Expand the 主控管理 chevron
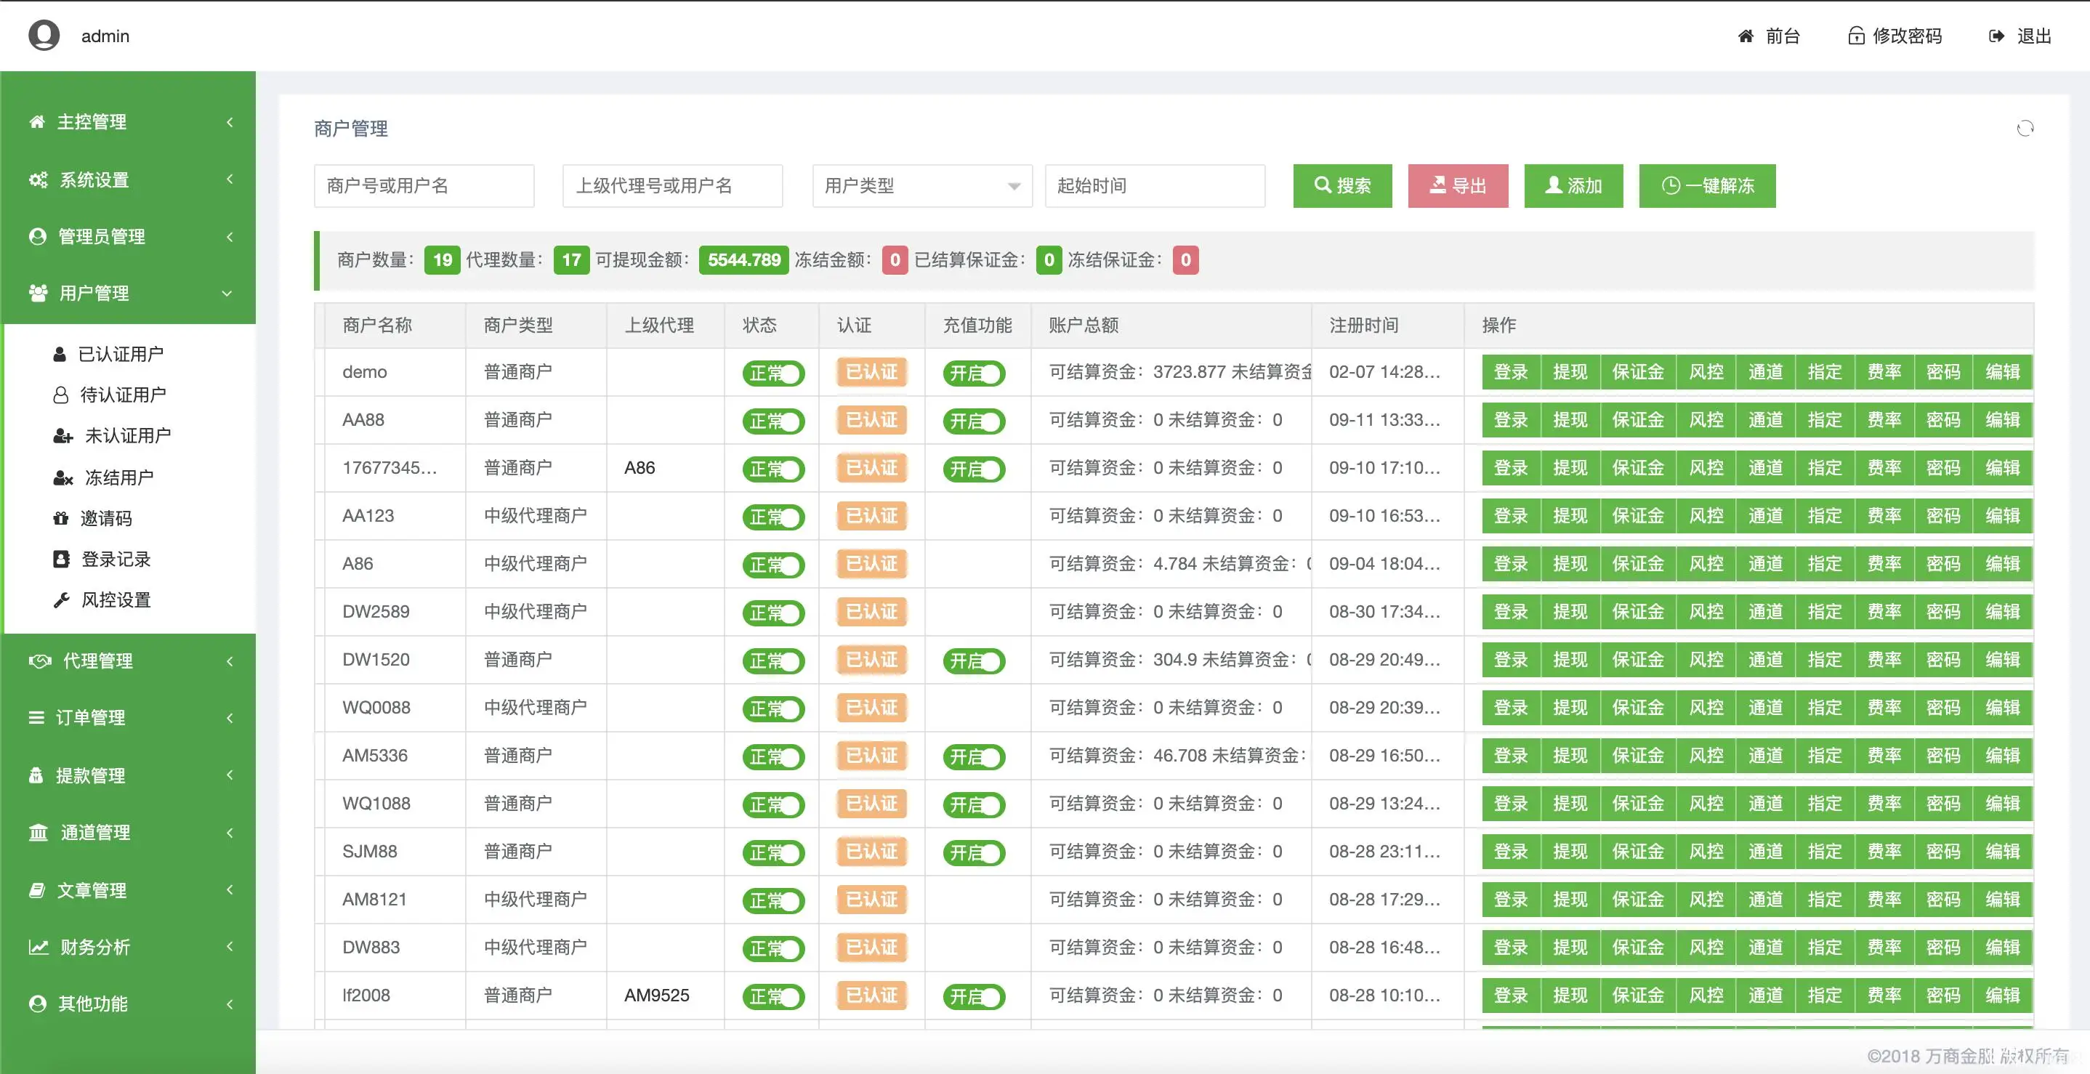The image size is (2090, 1074). (x=230, y=121)
